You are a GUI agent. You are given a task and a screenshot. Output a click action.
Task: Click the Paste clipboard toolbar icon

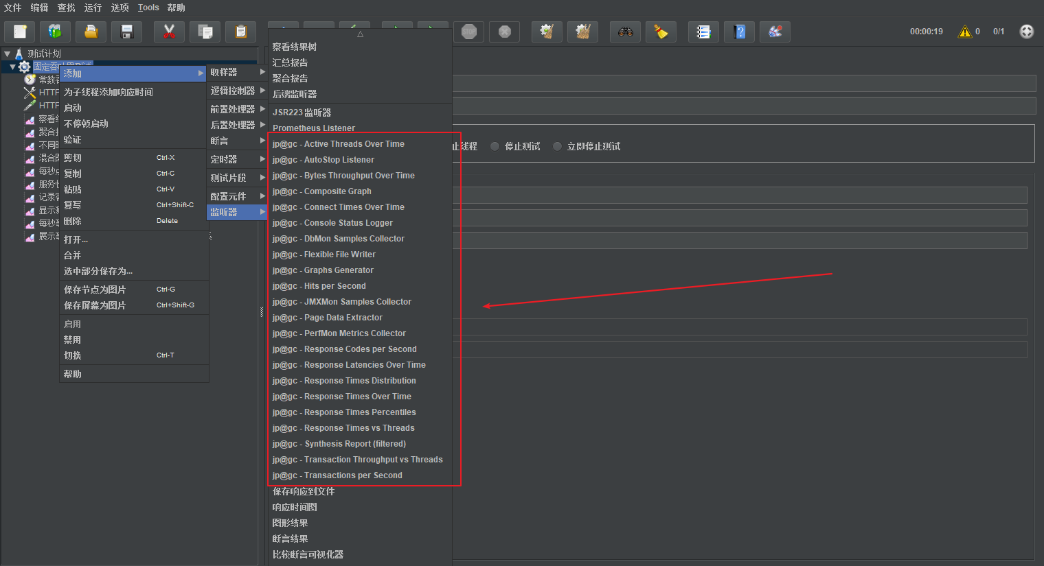coord(241,32)
